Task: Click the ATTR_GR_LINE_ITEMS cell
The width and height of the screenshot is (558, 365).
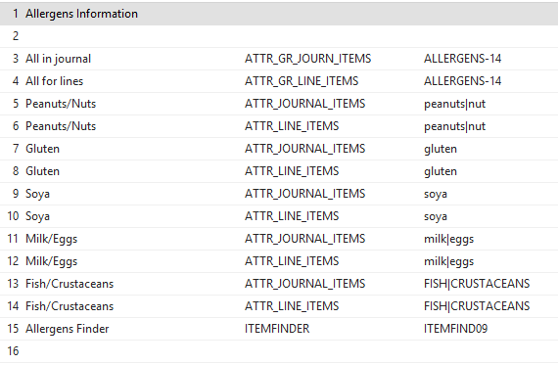Action: coord(302,81)
